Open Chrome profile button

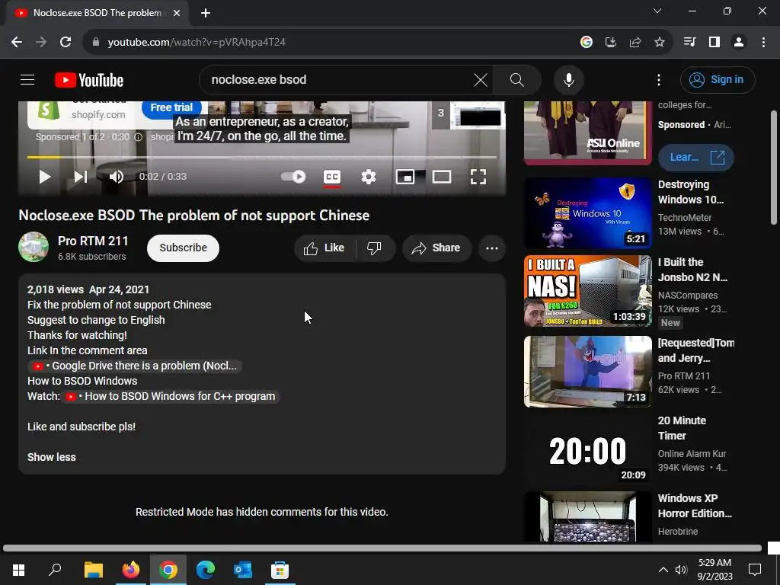pyautogui.click(x=739, y=42)
